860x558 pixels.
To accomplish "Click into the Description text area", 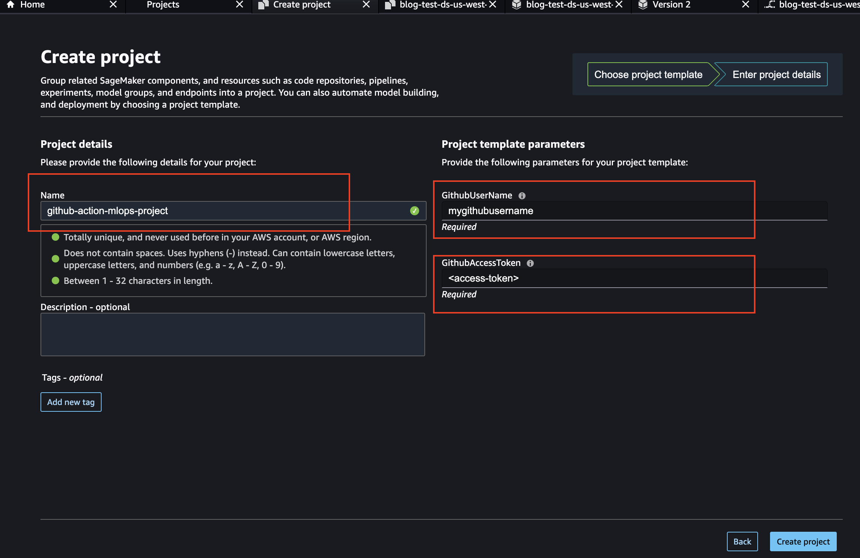I will pyautogui.click(x=232, y=334).
